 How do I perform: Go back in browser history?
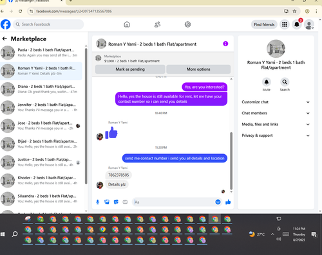coord(2,11)
